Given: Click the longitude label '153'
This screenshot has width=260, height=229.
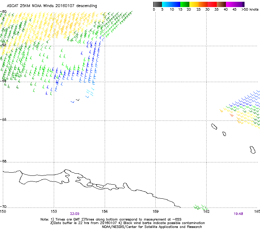Looking at the screenshot, I should [x=54, y=211].
